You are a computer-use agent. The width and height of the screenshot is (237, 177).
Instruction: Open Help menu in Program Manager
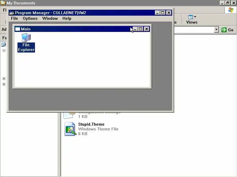(x=67, y=18)
